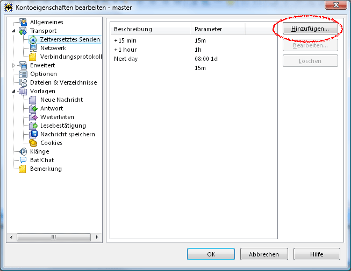Open Verbindungsprotokoll settings page
This screenshot has height=271, width=351.
71,57
